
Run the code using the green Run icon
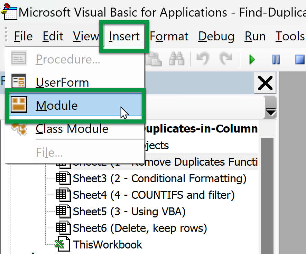pyautogui.click(x=252, y=59)
